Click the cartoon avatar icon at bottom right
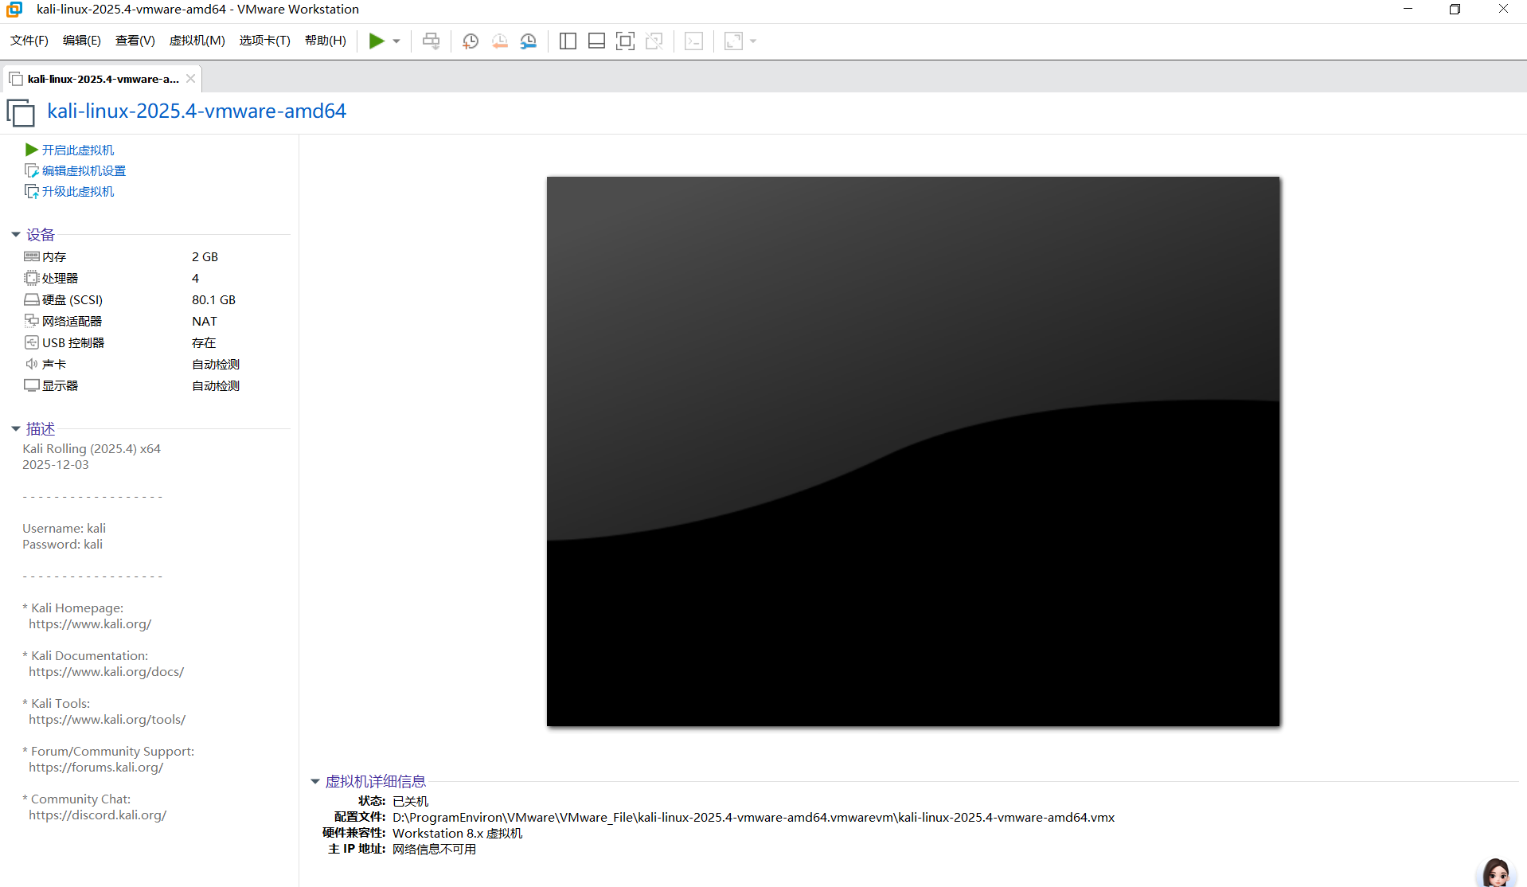This screenshot has width=1527, height=887. pos(1496,873)
